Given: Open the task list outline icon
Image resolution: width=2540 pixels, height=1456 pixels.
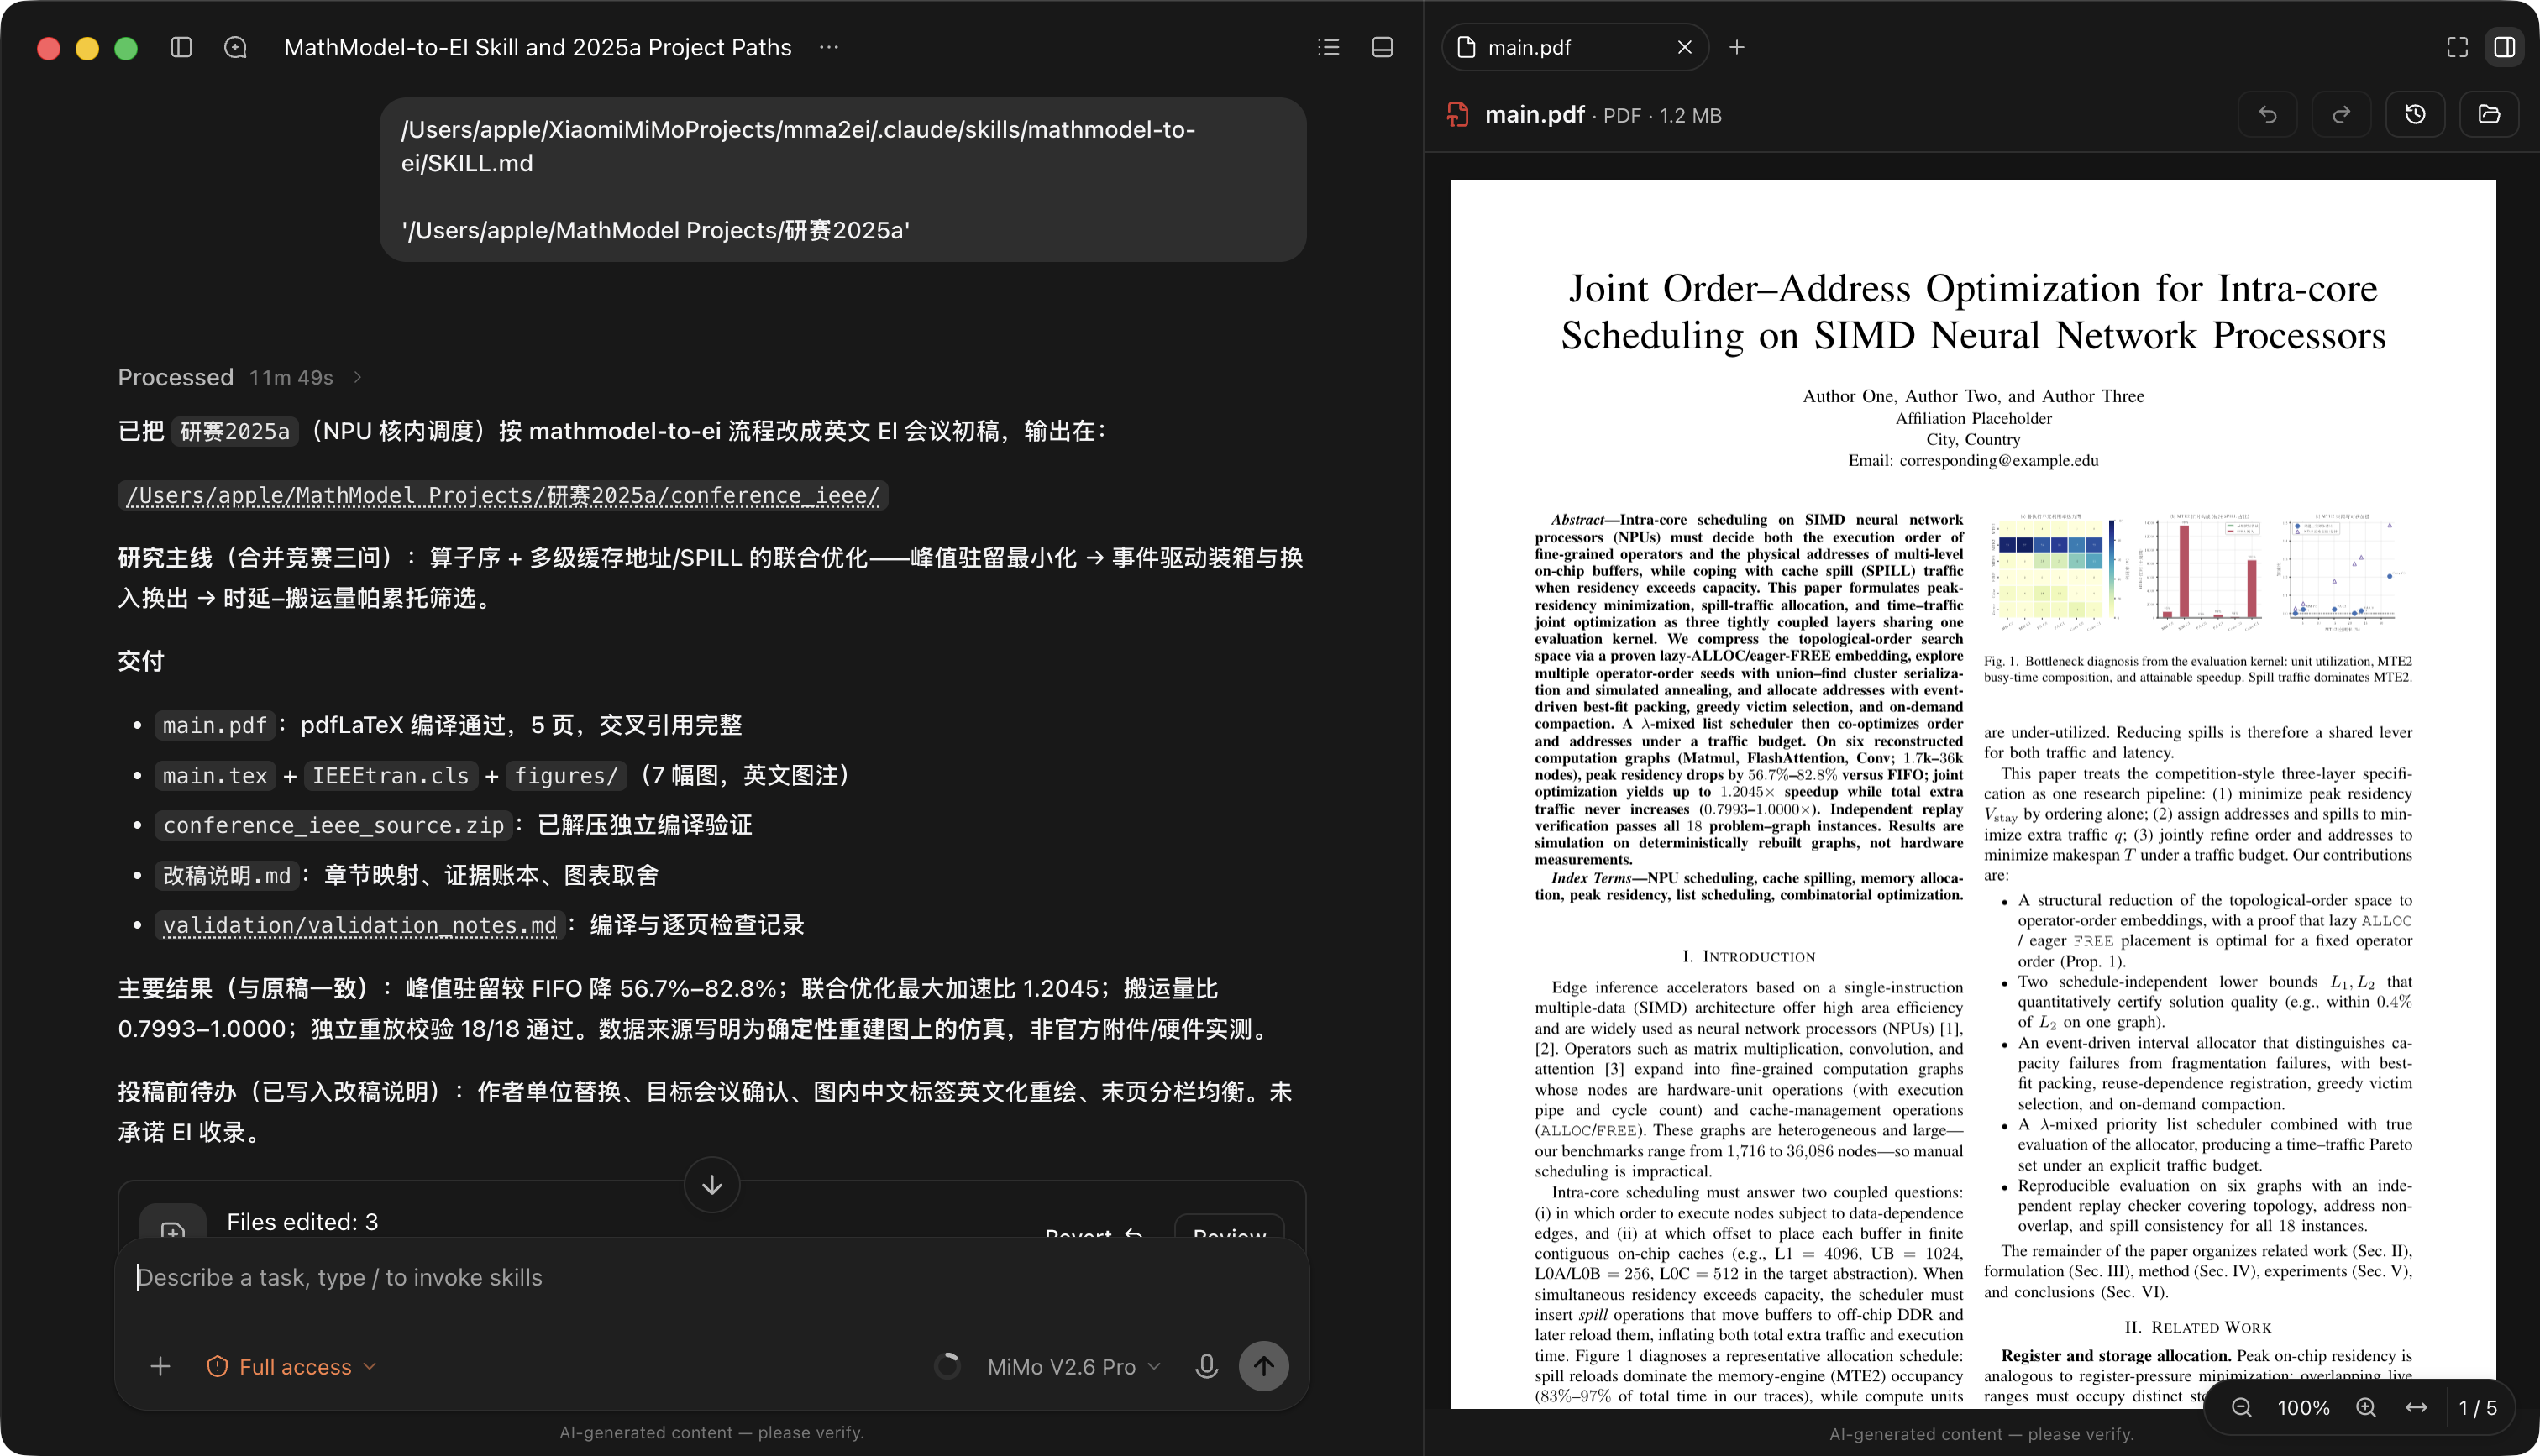Looking at the screenshot, I should 1328,47.
